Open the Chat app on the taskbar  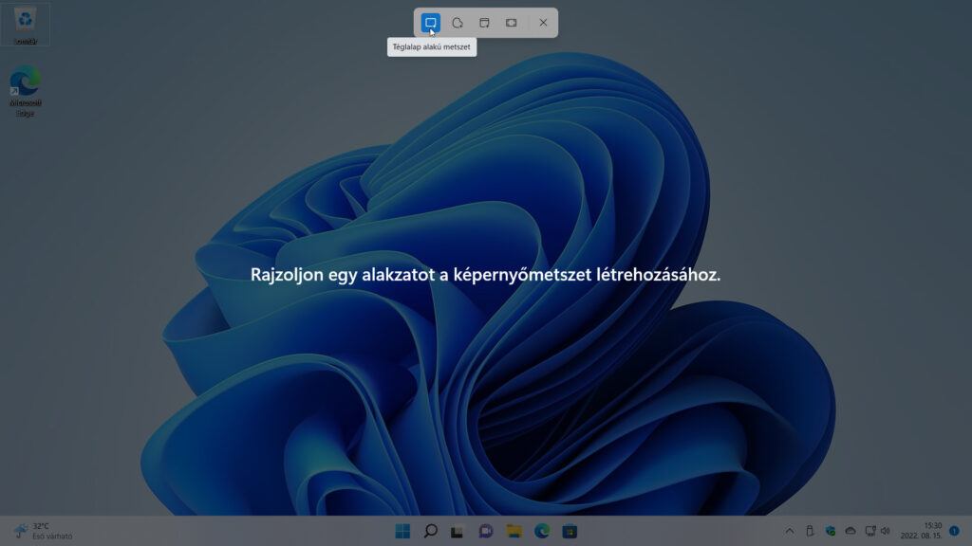tap(486, 531)
